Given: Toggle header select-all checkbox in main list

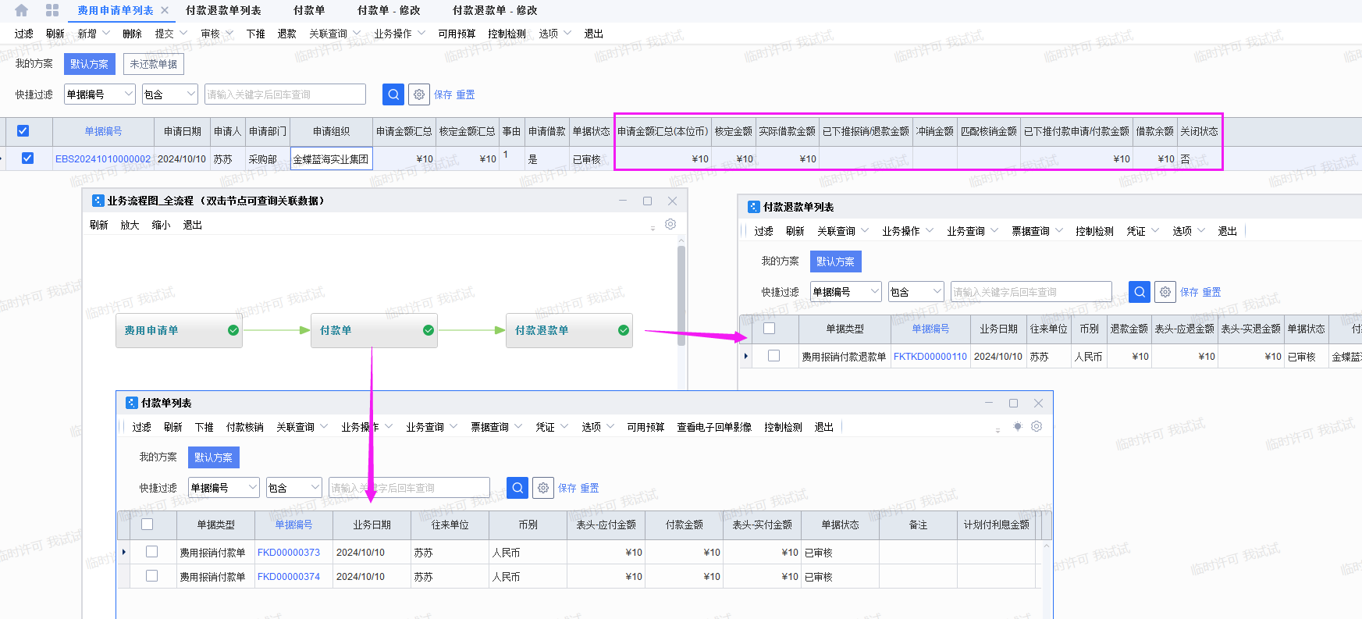Looking at the screenshot, I should [x=23, y=131].
